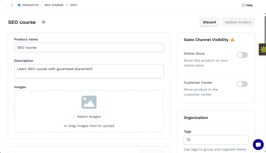Viewport: 266px width, 153px height.
Task: Edit the Description text area
Action: point(89,71)
